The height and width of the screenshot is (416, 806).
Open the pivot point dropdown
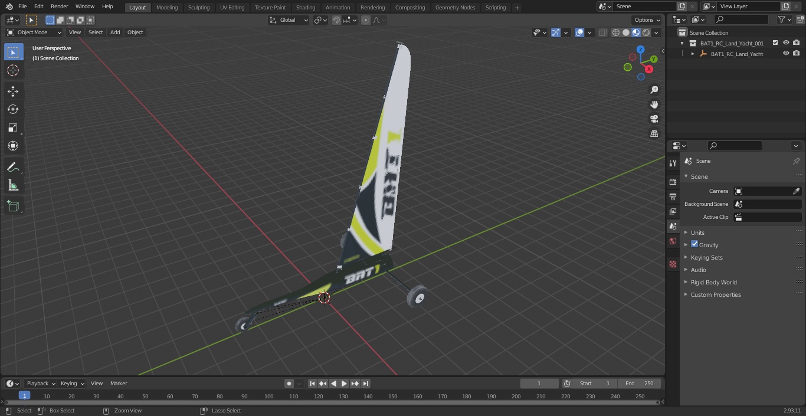(x=320, y=20)
